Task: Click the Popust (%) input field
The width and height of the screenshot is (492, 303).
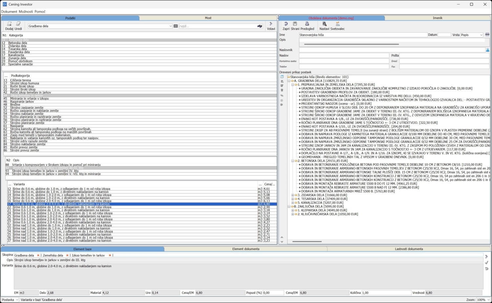Action: click(273, 293)
